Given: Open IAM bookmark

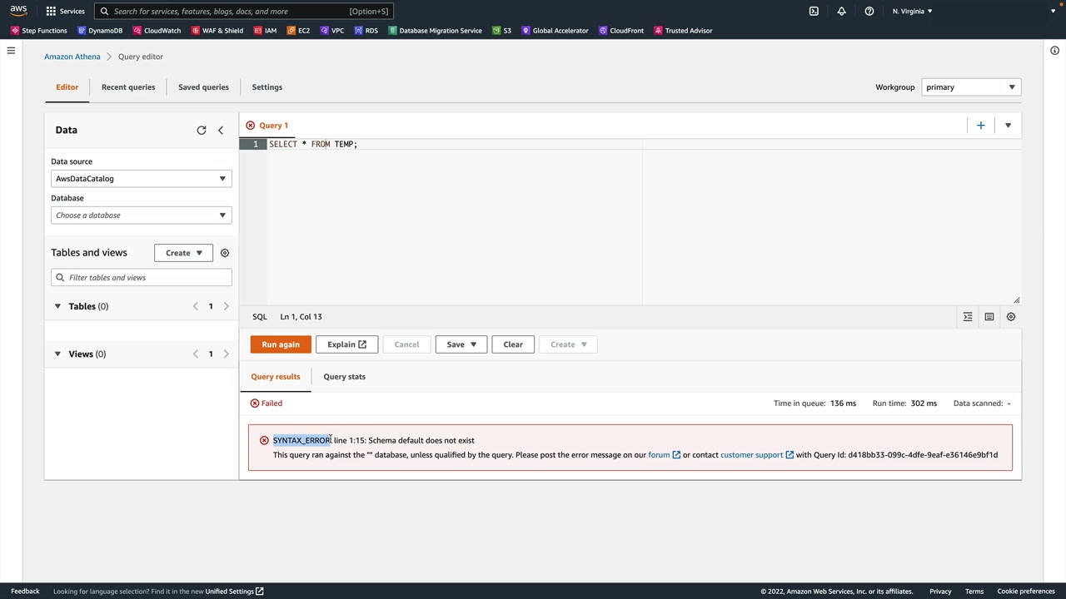Looking at the screenshot, I should pyautogui.click(x=265, y=31).
